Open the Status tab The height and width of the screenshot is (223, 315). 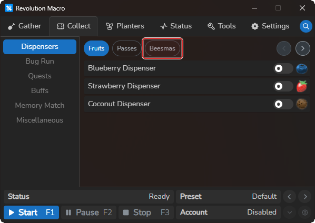[x=176, y=26]
